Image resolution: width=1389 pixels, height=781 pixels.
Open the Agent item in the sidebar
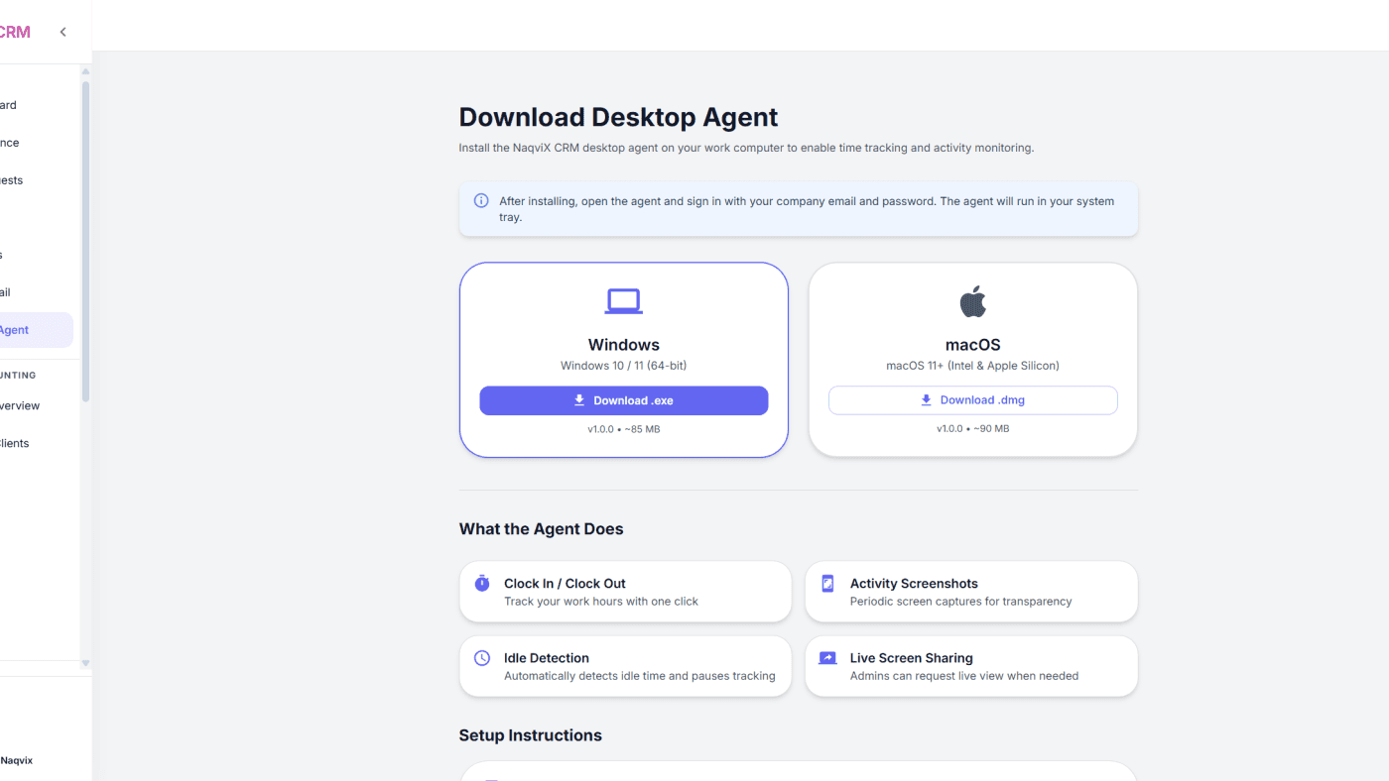coord(35,330)
